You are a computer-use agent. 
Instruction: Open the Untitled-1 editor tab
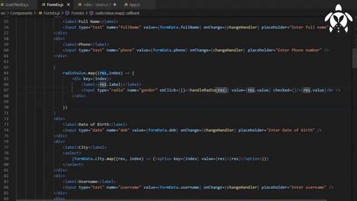tap(97, 4)
